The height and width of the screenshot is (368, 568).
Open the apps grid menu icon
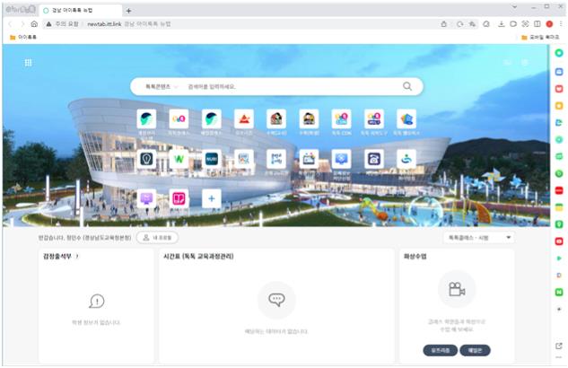click(x=28, y=63)
